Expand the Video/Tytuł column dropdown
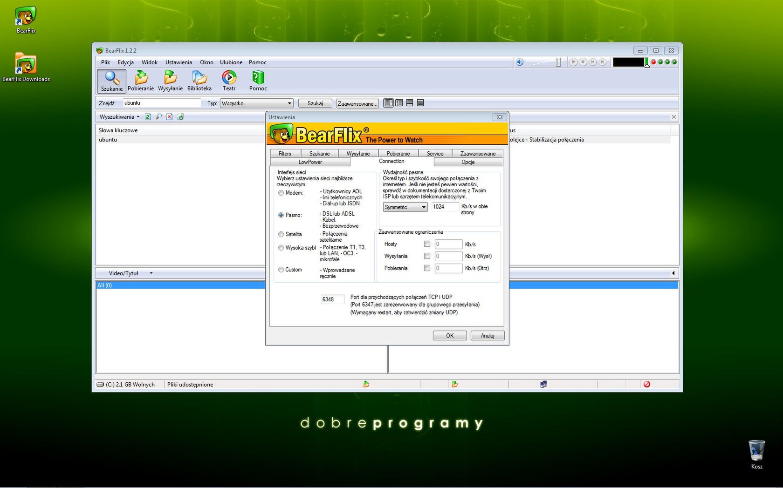 151,273
